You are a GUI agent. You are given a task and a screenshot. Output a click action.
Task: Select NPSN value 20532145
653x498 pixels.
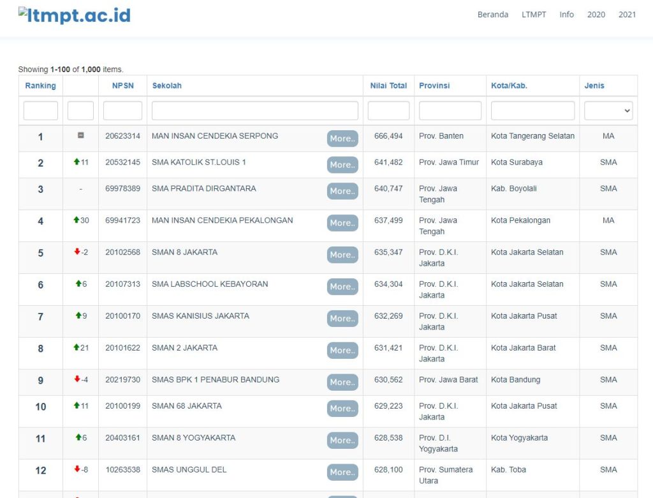point(123,162)
